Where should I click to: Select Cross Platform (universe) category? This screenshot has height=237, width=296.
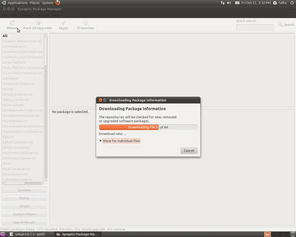[22, 73]
